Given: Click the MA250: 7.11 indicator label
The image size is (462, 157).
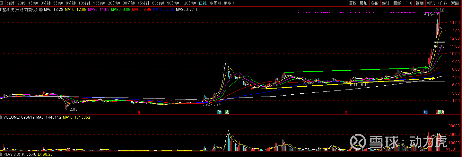Looking at the screenshot, I should [187, 10].
